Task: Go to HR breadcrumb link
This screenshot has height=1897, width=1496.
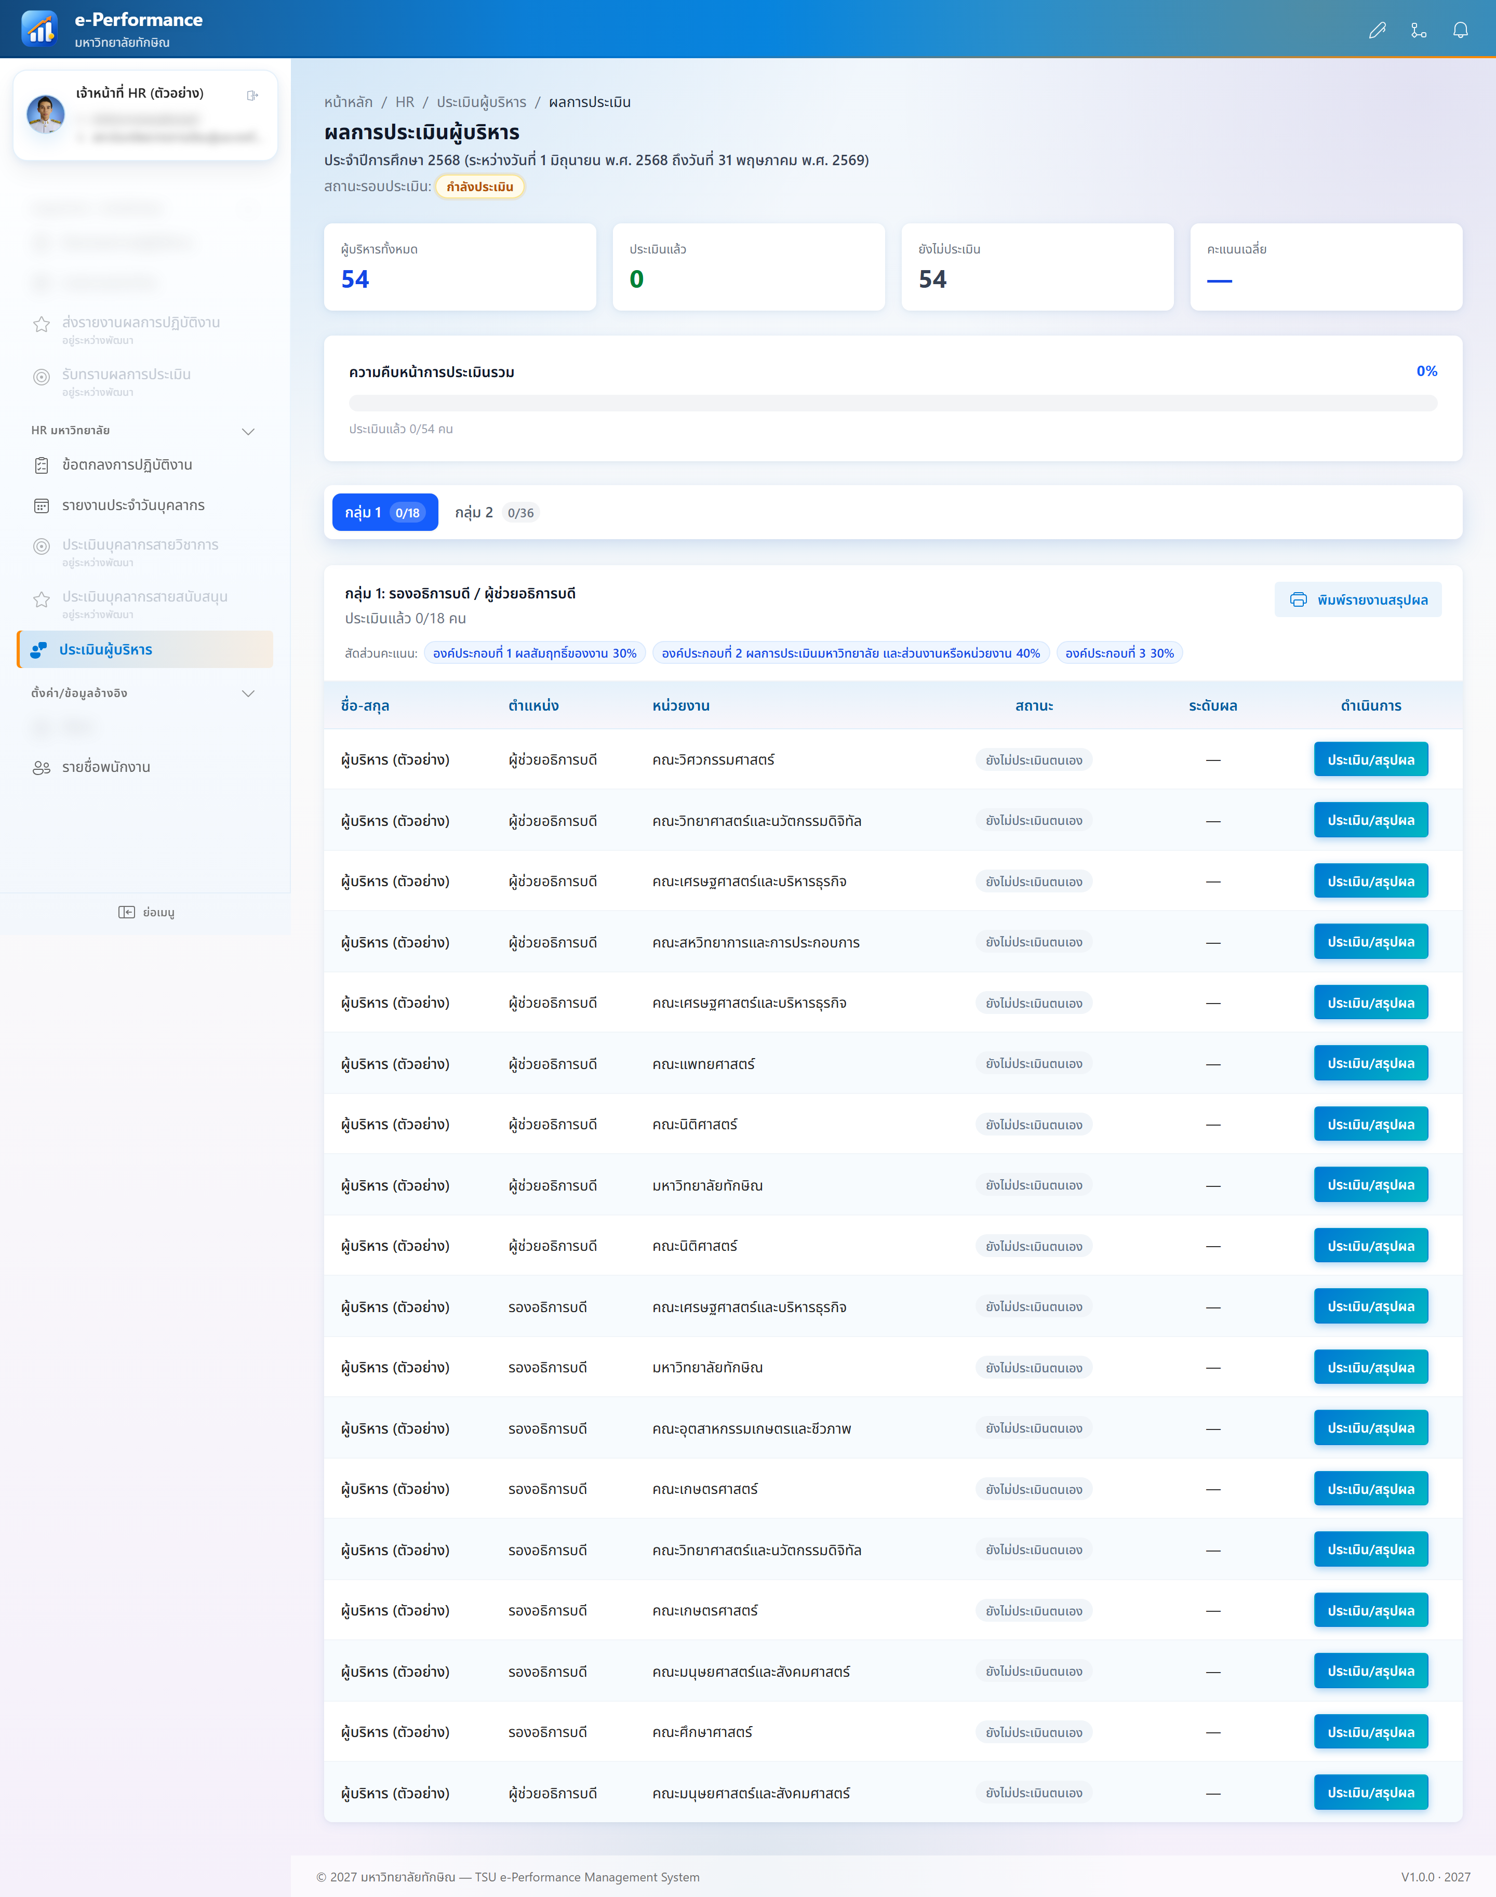Action: point(405,102)
